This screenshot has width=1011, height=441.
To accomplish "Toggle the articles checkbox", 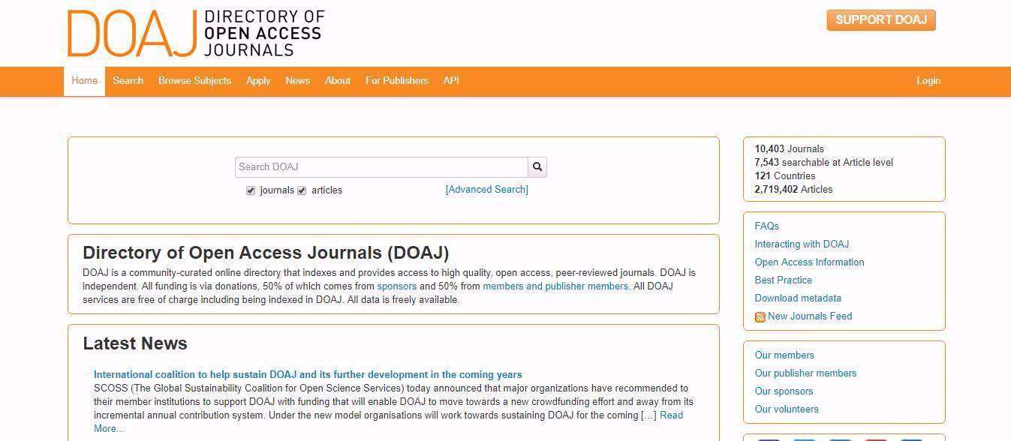I will click(x=302, y=190).
